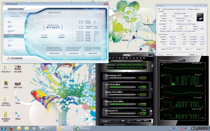Click the Save Results button in 3DMark
Image resolution: width=210 pixels, height=131 pixels.
coord(73,53)
